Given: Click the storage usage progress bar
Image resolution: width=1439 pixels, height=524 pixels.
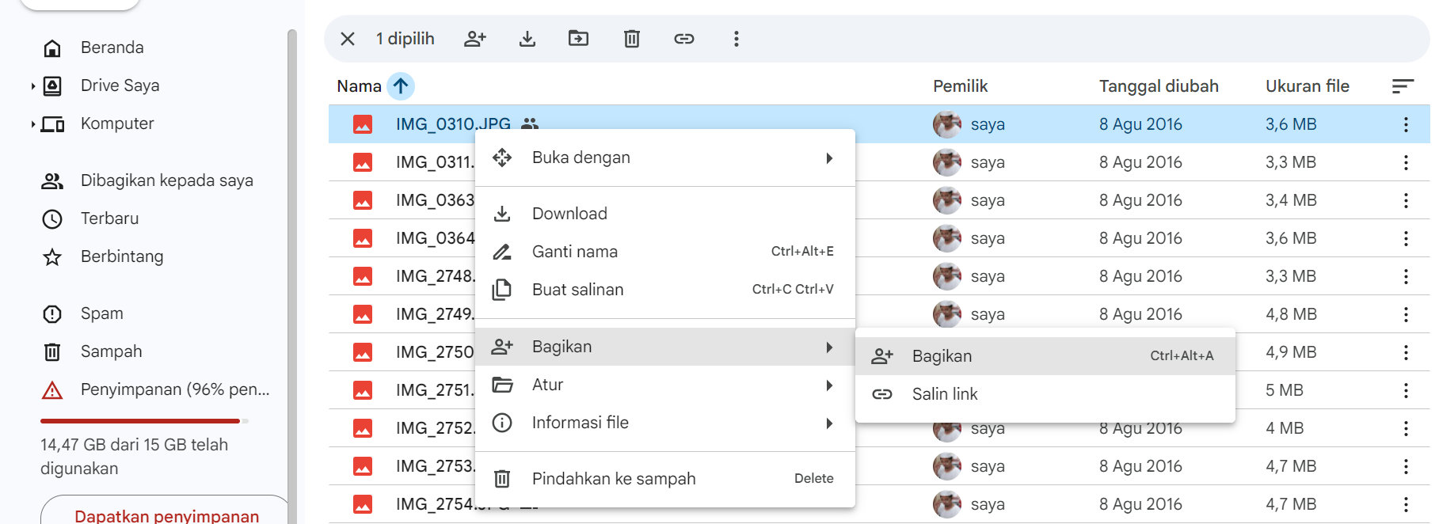Looking at the screenshot, I should click(144, 421).
